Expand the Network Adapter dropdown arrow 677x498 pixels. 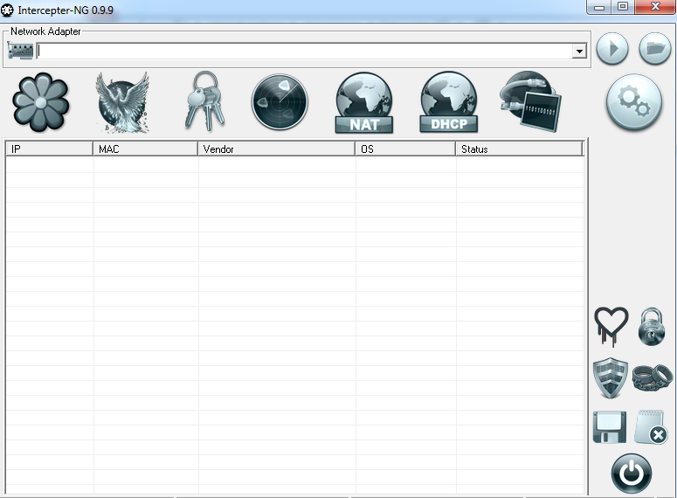pyautogui.click(x=579, y=52)
